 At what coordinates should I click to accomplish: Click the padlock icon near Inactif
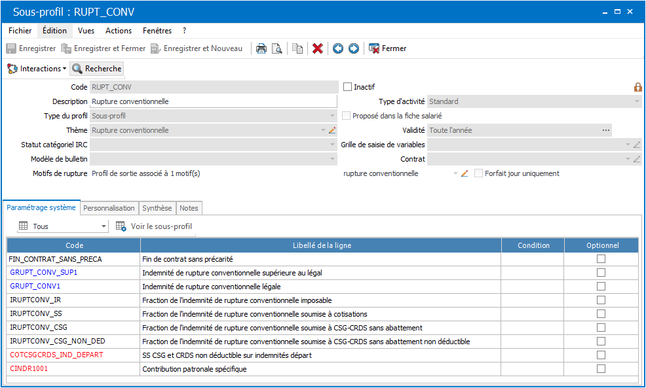coord(637,87)
